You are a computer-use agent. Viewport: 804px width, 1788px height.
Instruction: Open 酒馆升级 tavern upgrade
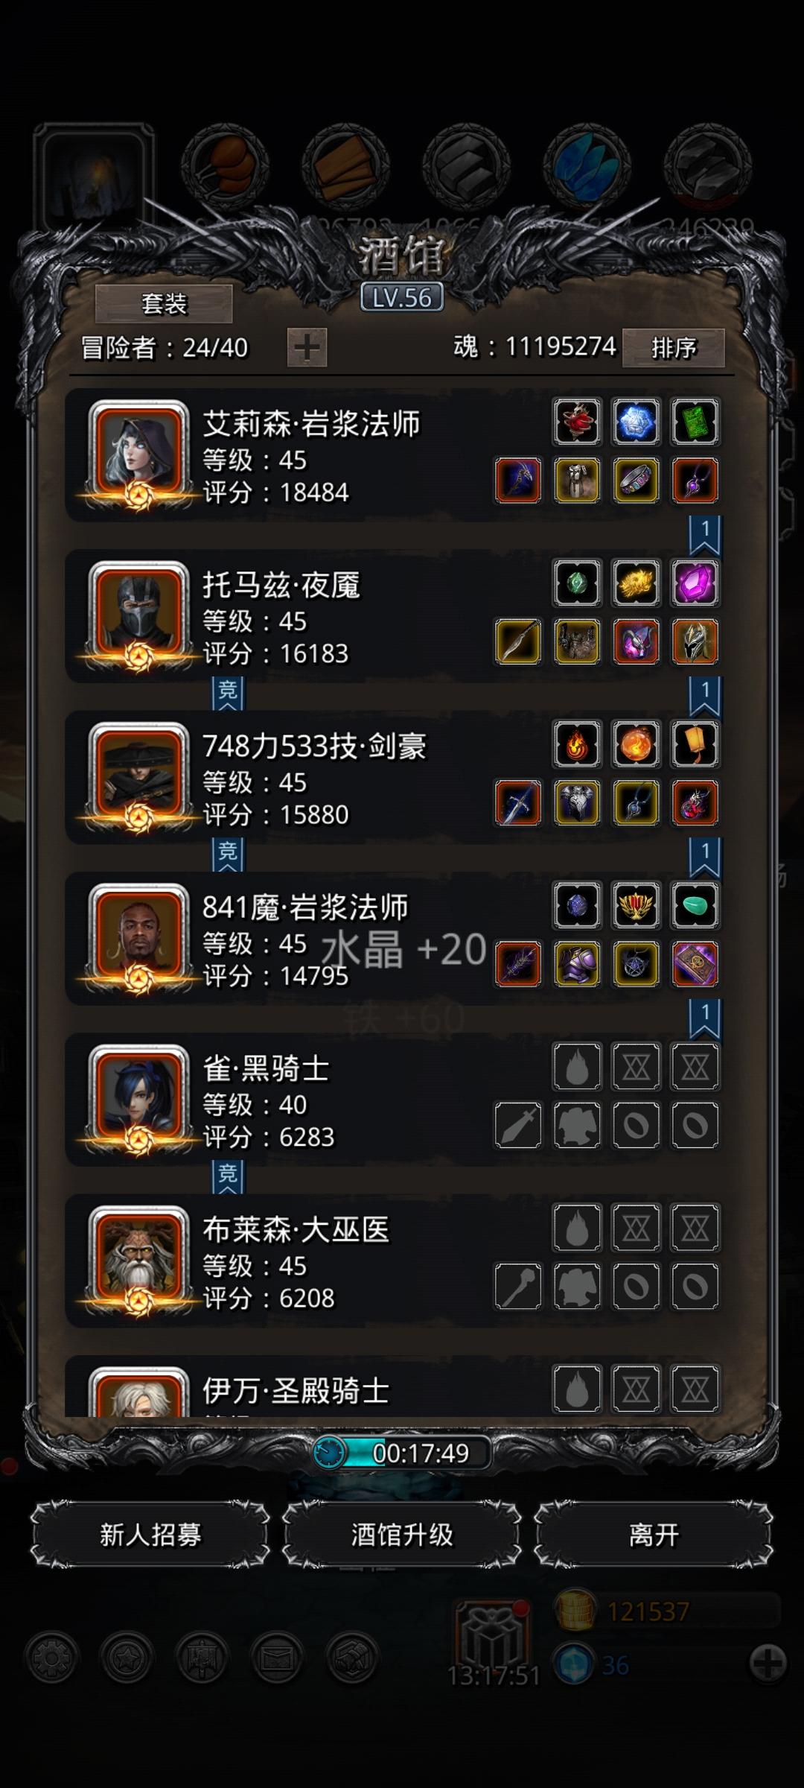[402, 1535]
